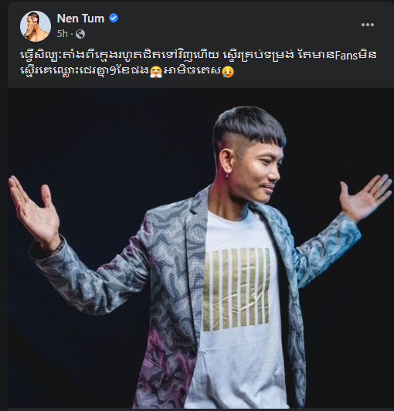Open the post's three-dot options menu
Image resolution: width=394 pixels, height=411 pixels.
[367, 25]
